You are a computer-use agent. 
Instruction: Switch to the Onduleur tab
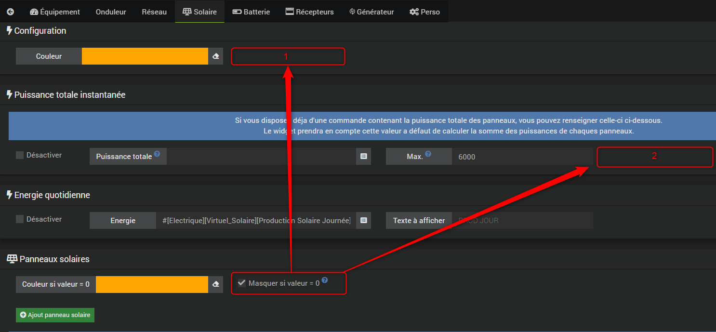click(111, 12)
